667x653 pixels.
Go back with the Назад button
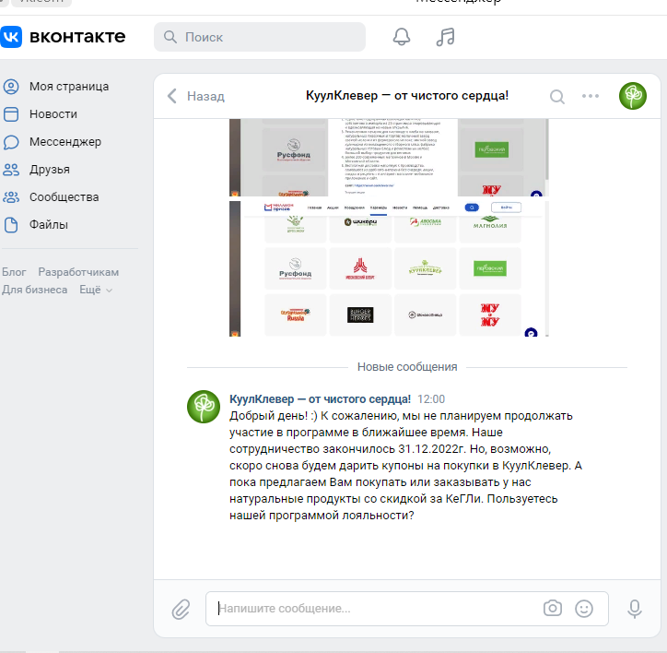pos(196,96)
